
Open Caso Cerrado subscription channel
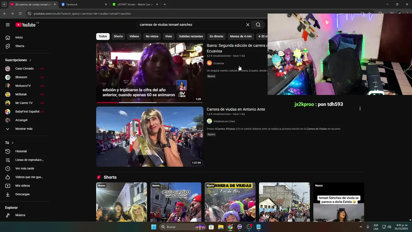(25, 69)
